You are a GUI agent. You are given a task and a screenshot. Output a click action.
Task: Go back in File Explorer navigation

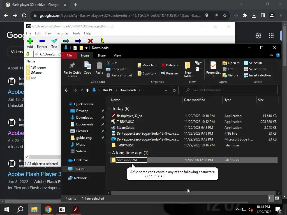tap(67, 90)
